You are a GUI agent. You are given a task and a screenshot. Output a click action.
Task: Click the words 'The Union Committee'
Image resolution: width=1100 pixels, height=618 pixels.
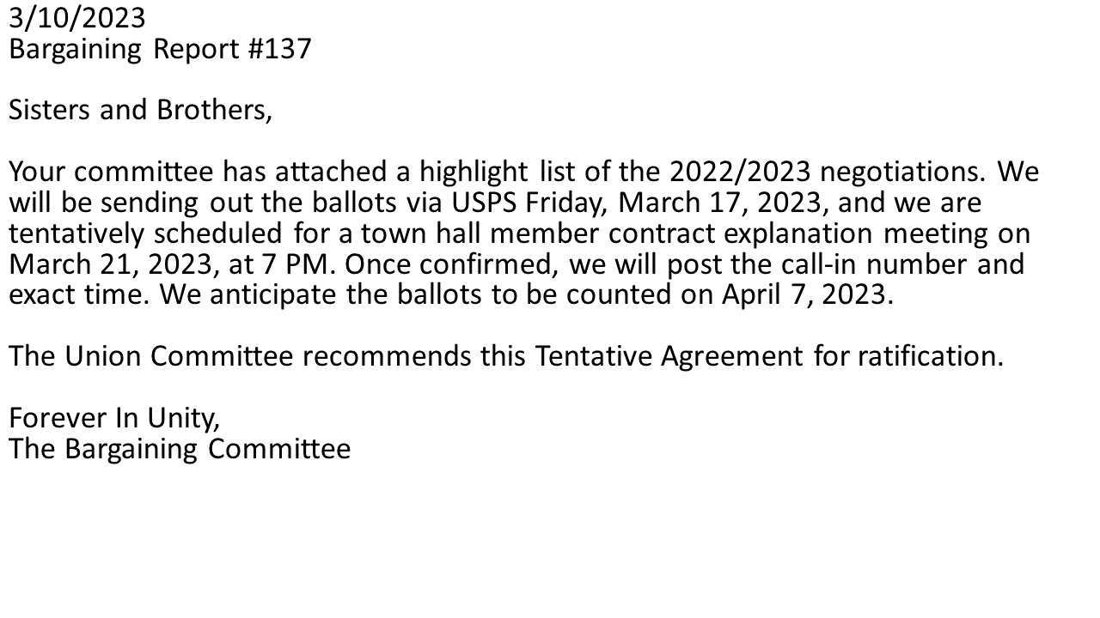[x=151, y=355]
